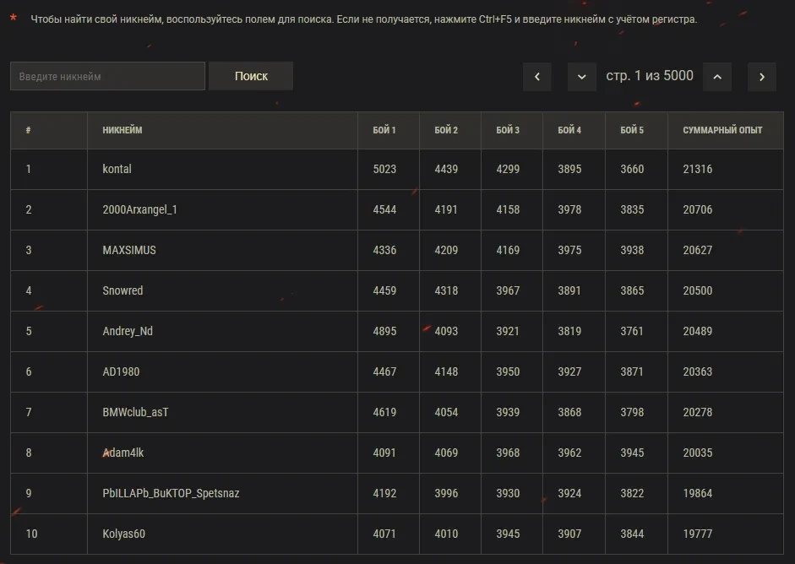
Task: Select PbILLAPb_BuKTOP_Spetsnaz nickname
Action: click(171, 493)
